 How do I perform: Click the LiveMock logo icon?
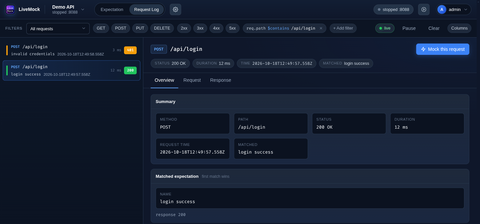coord(10,9)
